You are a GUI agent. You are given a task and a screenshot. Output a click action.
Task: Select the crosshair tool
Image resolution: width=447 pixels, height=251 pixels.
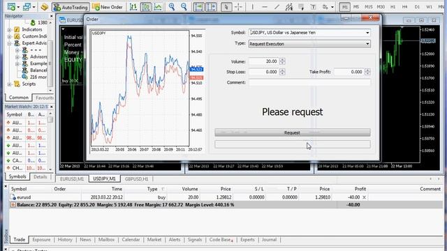[238, 7]
